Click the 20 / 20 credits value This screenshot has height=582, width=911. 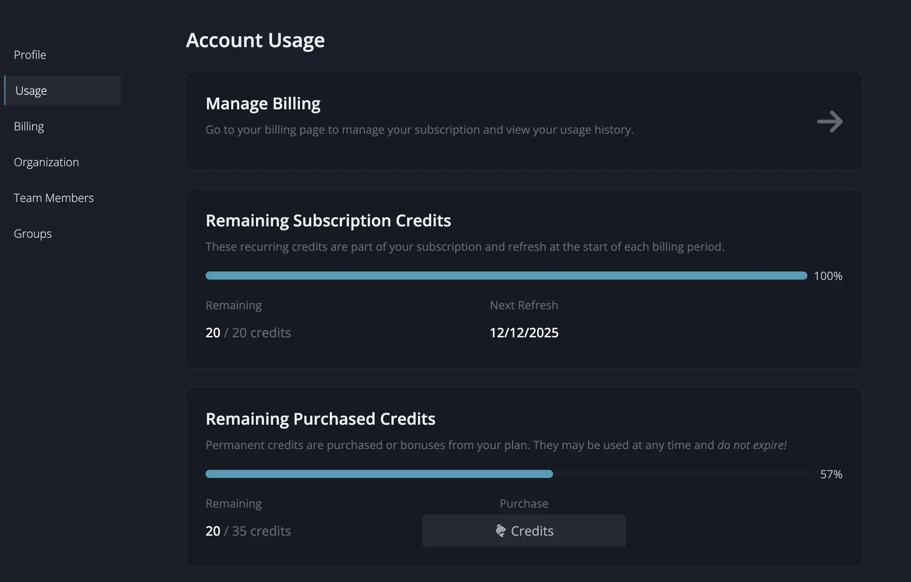click(x=248, y=332)
